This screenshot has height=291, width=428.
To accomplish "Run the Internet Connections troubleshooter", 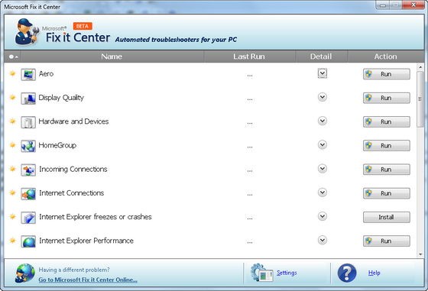I will (387, 193).
